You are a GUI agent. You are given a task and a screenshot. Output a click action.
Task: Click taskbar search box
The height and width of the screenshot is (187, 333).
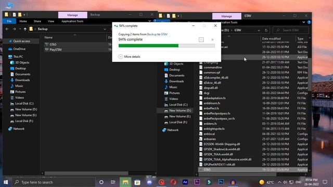[x=54, y=182]
